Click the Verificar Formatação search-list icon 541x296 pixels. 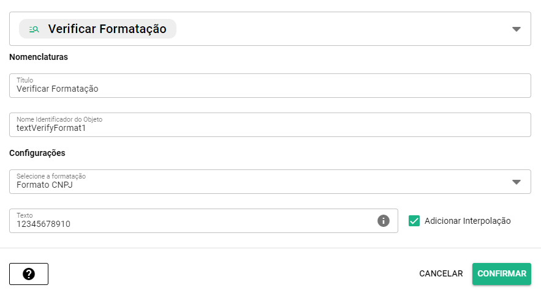coord(34,29)
